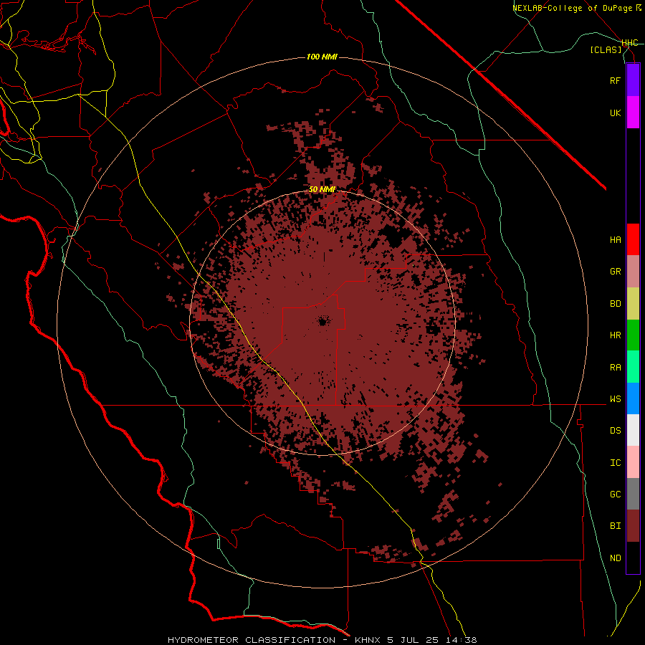The width and height of the screenshot is (645, 645).
Task: Click the RF purple legend swatch
Action: pos(633,80)
